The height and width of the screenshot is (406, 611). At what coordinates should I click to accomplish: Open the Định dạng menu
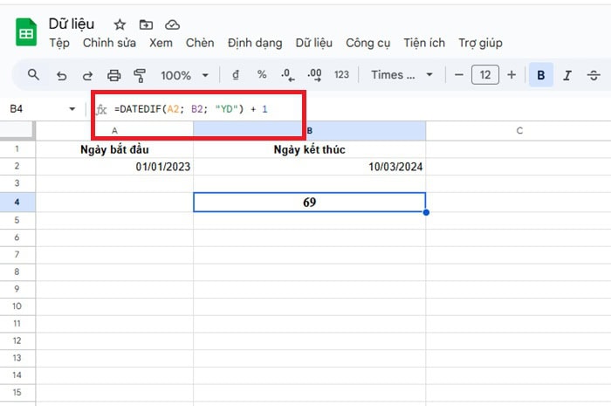(255, 43)
